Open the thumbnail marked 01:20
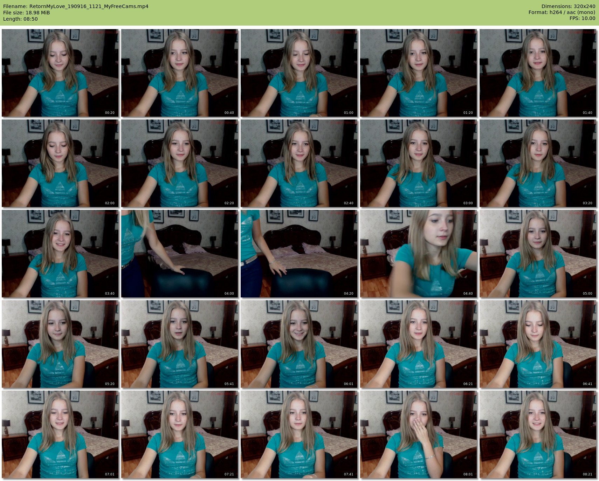Screen dimensions: 599x481 (x=418, y=73)
